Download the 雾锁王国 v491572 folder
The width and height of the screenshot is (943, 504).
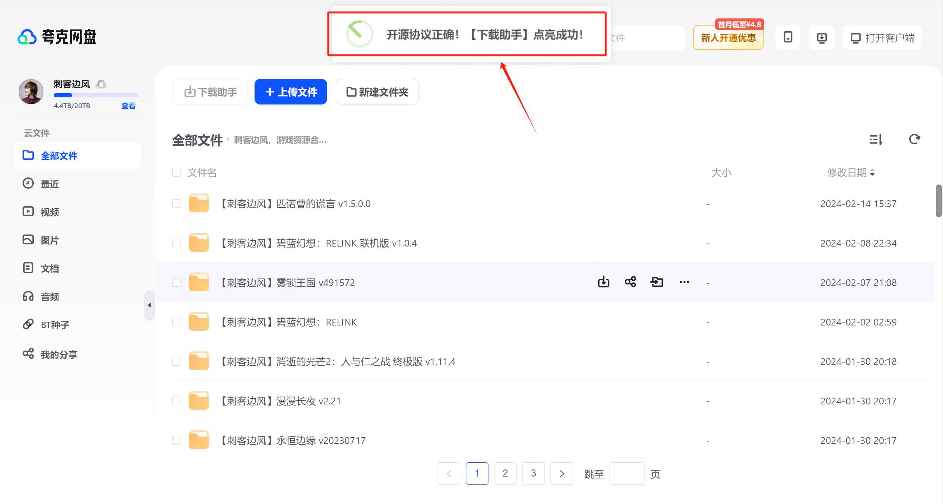(603, 282)
